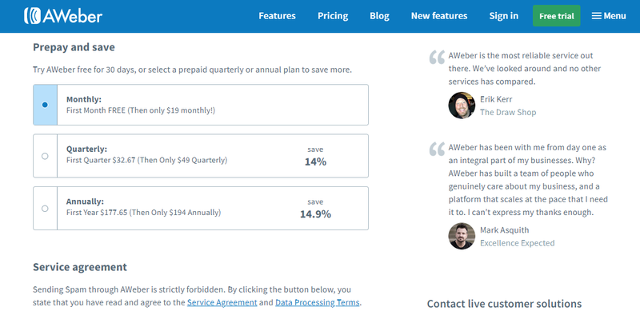Select the Monthly plan radio button

tap(45, 105)
